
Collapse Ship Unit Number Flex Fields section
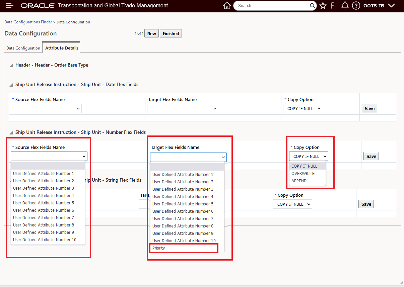[11, 132]
